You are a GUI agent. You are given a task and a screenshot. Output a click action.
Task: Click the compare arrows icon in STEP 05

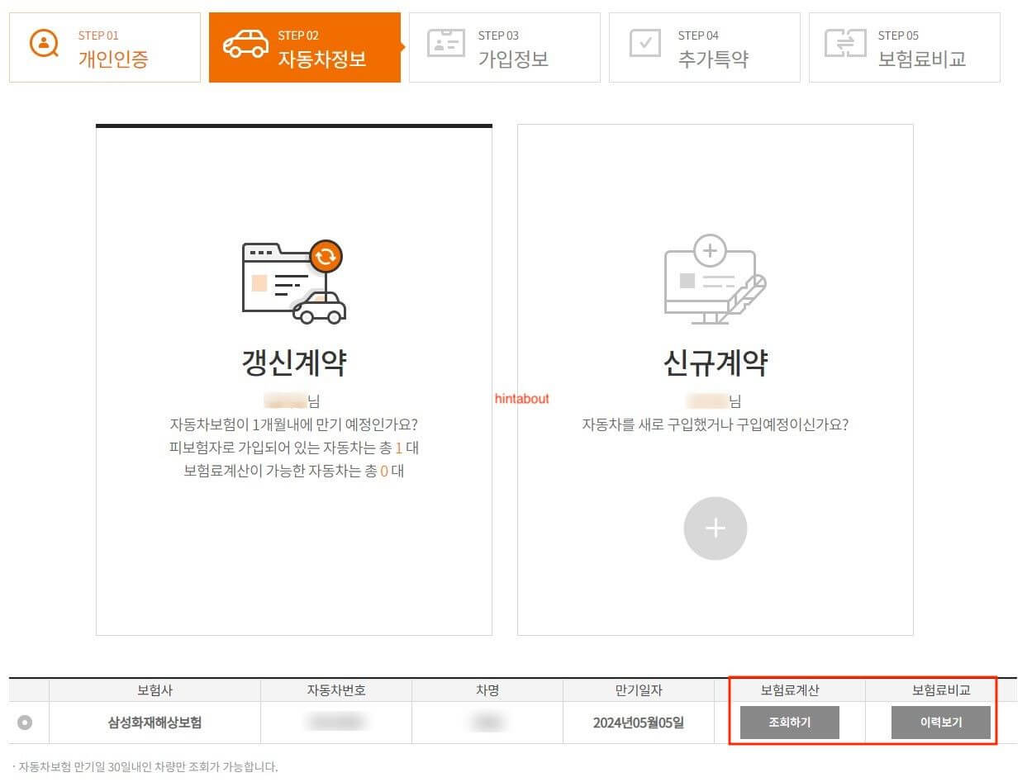(x=844, y=44)
